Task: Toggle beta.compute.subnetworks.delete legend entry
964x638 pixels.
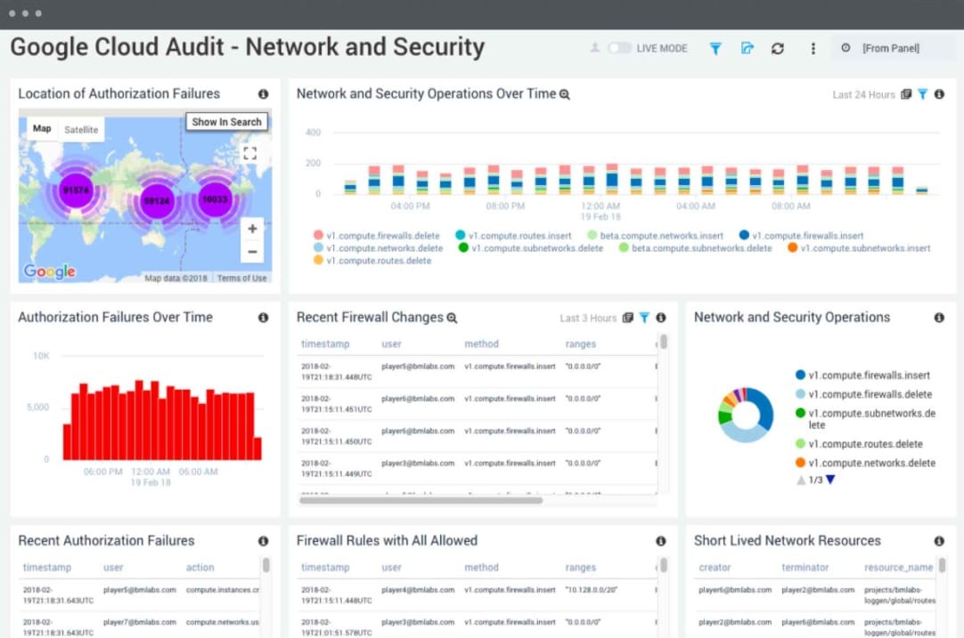Action: coord(695,248)
